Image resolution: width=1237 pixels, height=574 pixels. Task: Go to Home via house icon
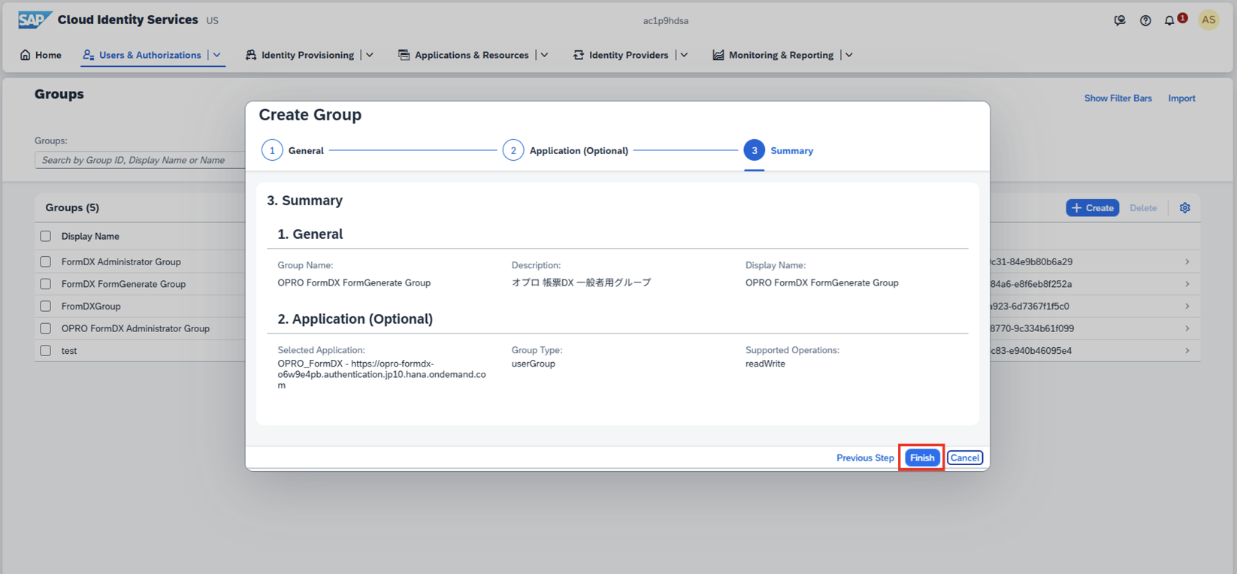click(26, 55)
